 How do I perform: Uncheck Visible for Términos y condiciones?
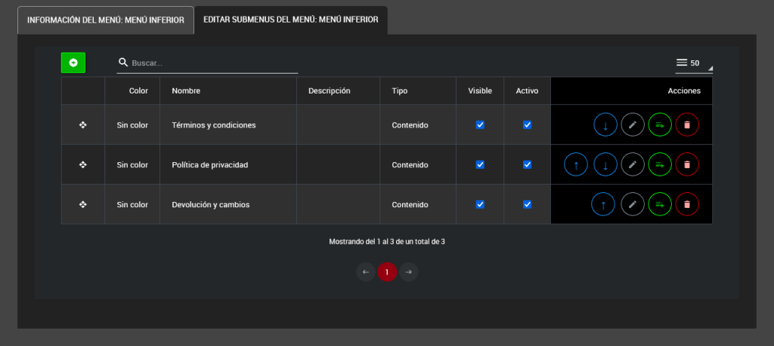(480, 125)
